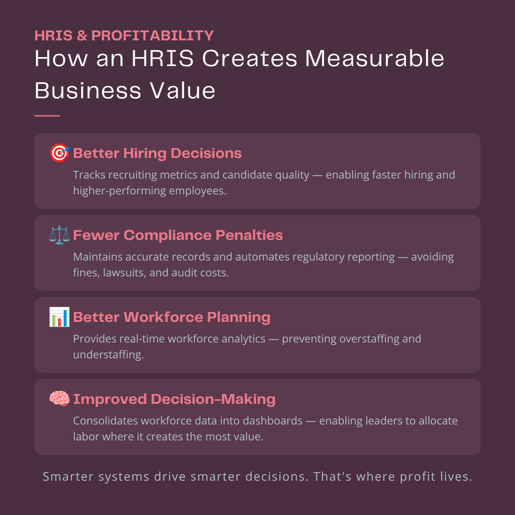This screenshot has width=515, height=515.
Task: Click the main title about Measurable Business Value
Action: coord(239,74)
